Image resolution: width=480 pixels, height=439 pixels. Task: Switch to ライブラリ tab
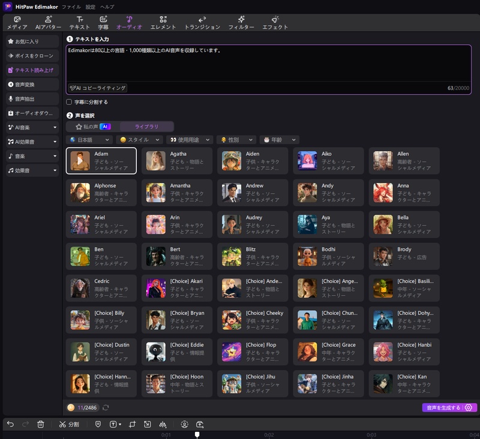pyautogui.click(x=146, y=127)
